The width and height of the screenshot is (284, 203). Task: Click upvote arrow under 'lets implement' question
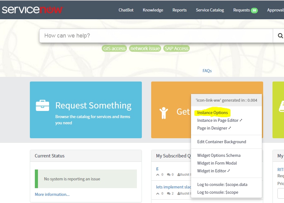click(158, 193)
